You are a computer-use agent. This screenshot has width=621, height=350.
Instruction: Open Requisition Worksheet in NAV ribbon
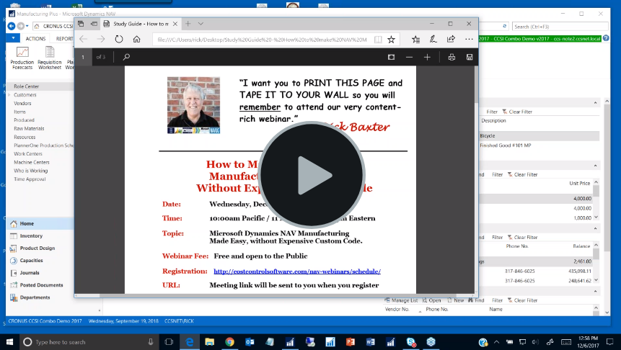[x=50, y=58]
